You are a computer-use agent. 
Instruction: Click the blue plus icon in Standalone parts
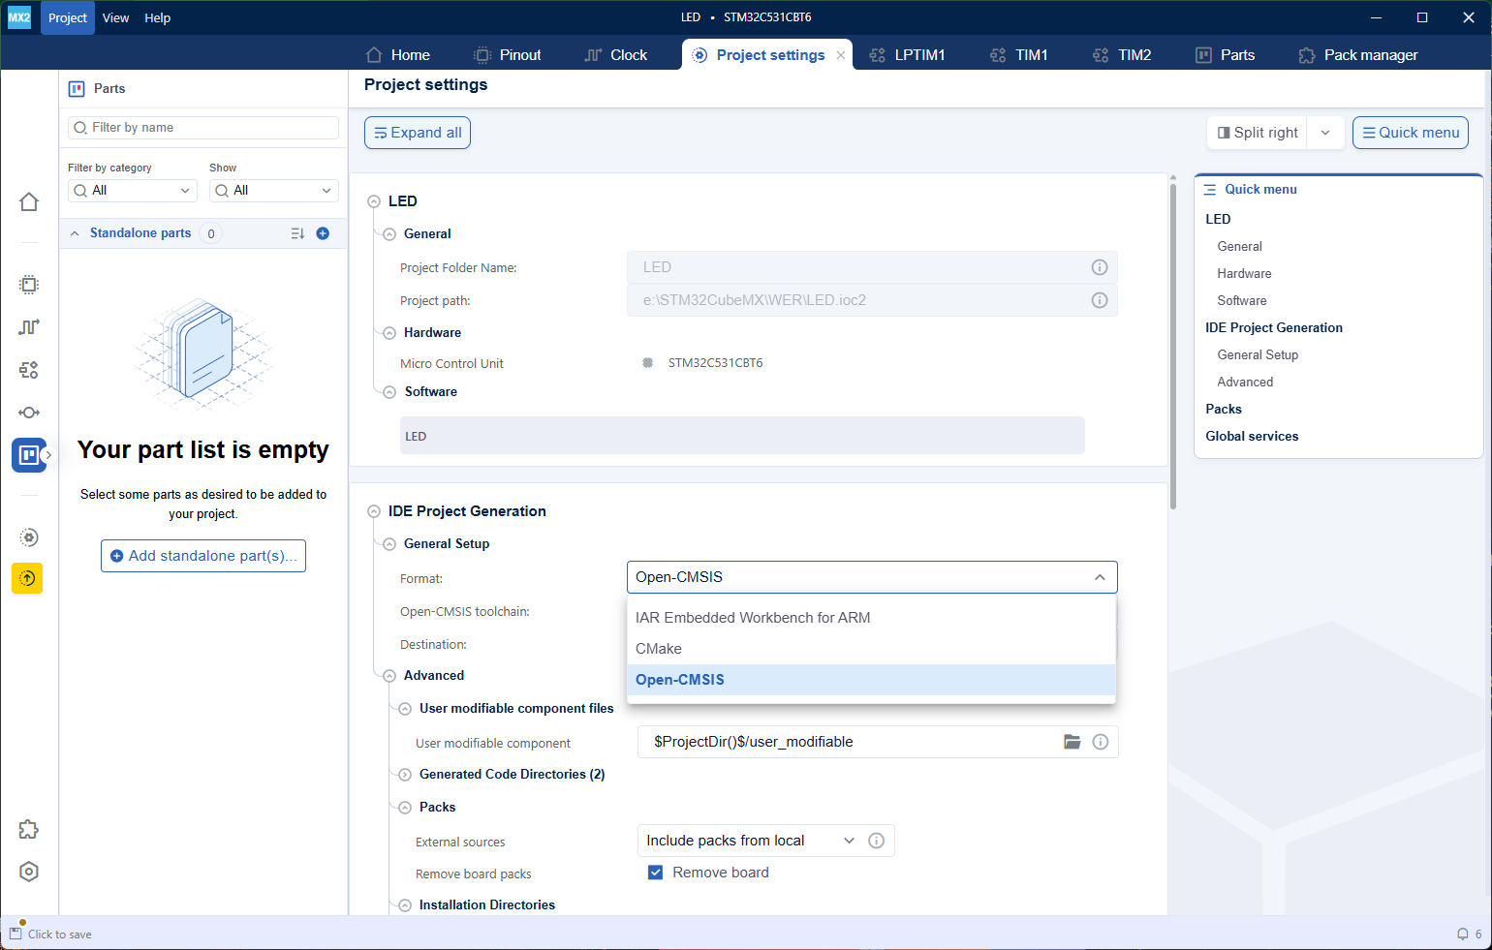pos(323,233)
